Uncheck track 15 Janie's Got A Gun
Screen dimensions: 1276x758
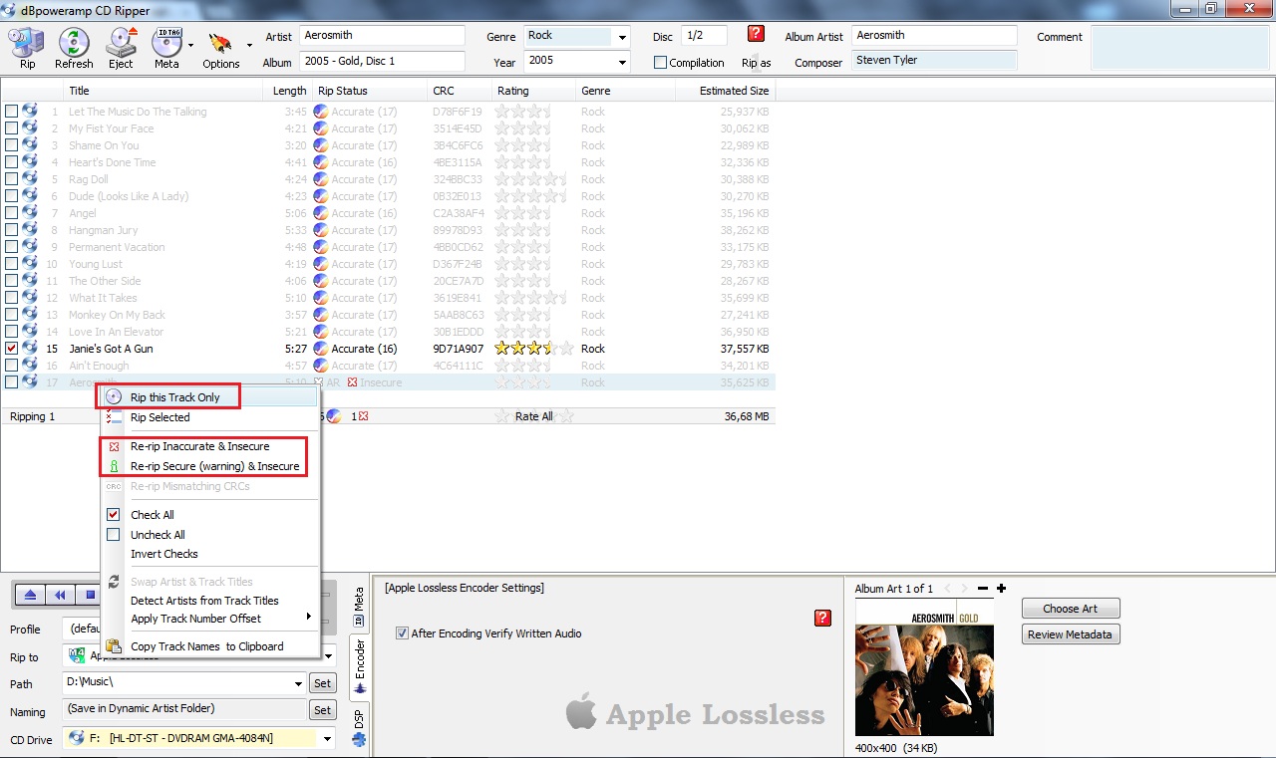point(12,349)
